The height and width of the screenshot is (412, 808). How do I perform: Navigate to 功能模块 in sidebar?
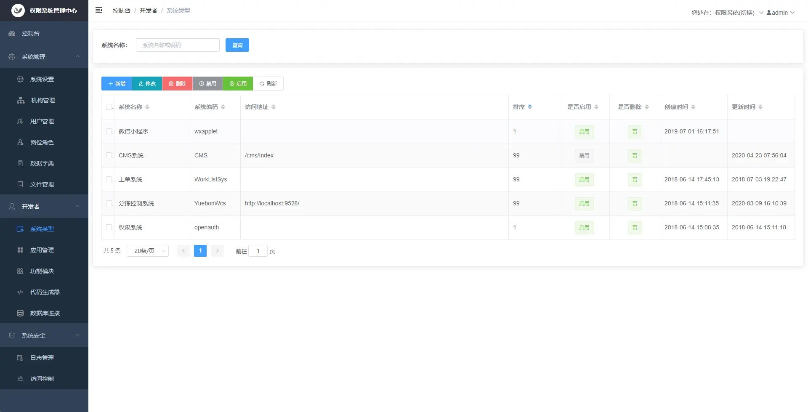point(42,271)
